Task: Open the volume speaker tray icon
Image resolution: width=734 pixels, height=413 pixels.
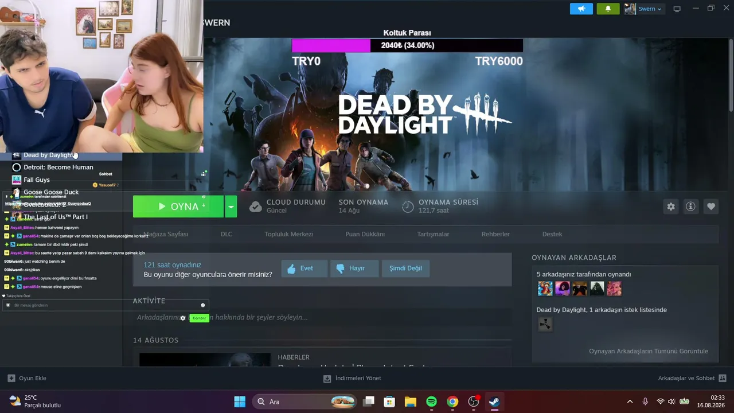Action: 672,402
